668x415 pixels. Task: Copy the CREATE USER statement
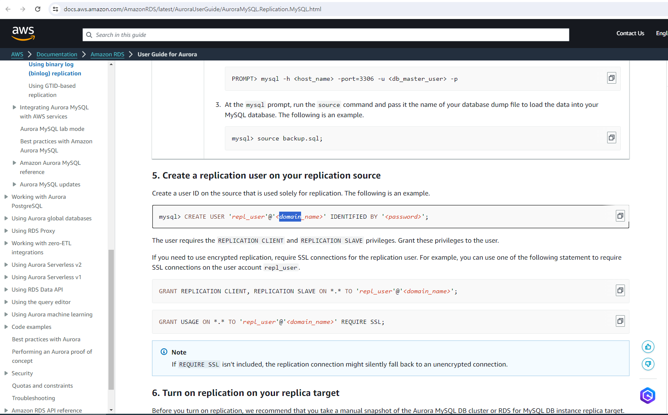[620, 216]
